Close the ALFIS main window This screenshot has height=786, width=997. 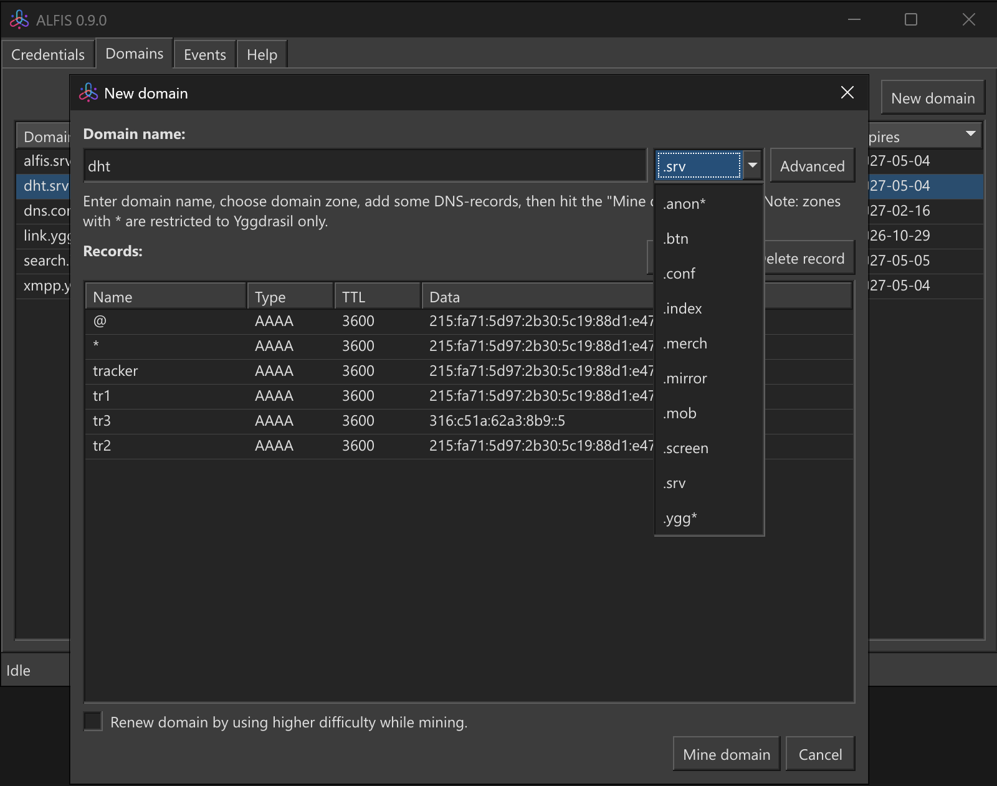tap(968, 19)
